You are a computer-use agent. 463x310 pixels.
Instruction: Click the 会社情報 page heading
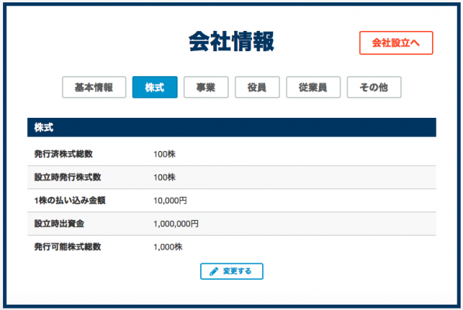point(231,42)
